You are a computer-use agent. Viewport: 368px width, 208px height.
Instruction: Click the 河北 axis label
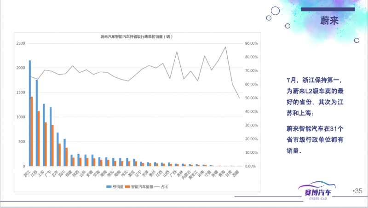[125, 173]
